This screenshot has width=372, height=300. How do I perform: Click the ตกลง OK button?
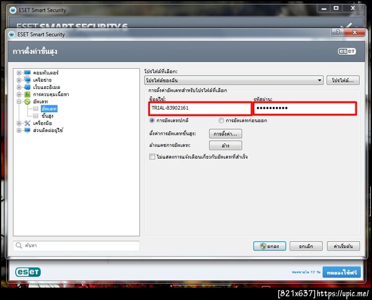click(270, 246)
